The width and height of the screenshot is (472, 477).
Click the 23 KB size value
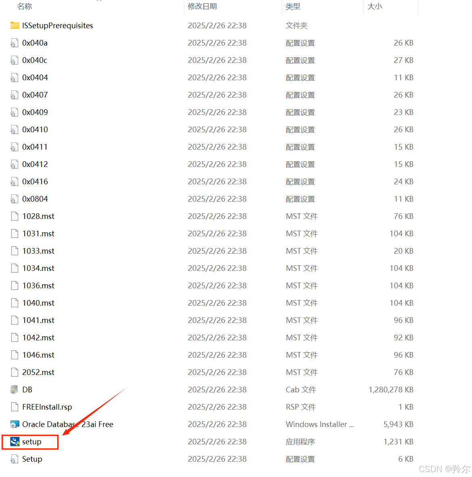tap(403, 112)
